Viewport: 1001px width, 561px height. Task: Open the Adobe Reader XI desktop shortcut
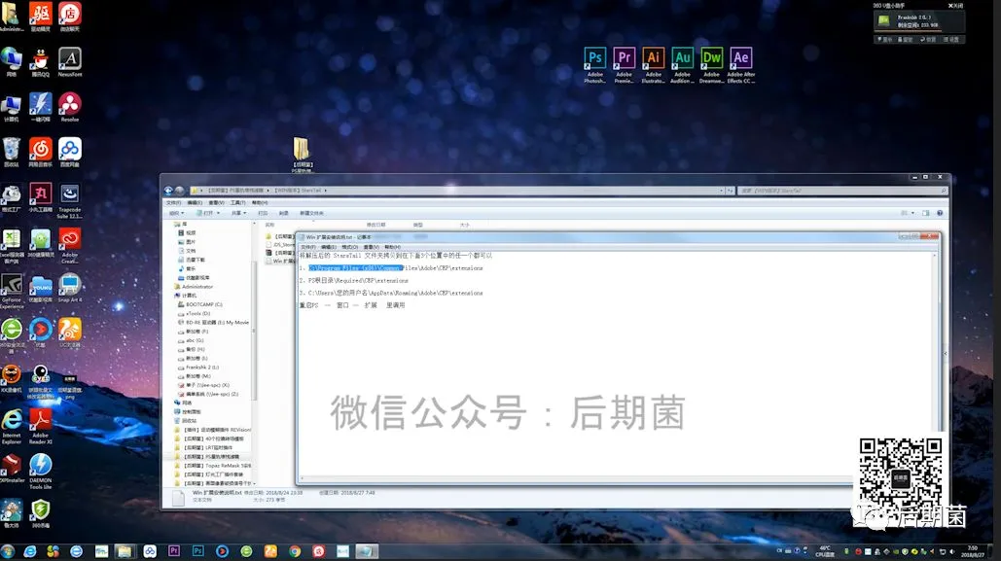pyautogui.click(x=40, y=426)
